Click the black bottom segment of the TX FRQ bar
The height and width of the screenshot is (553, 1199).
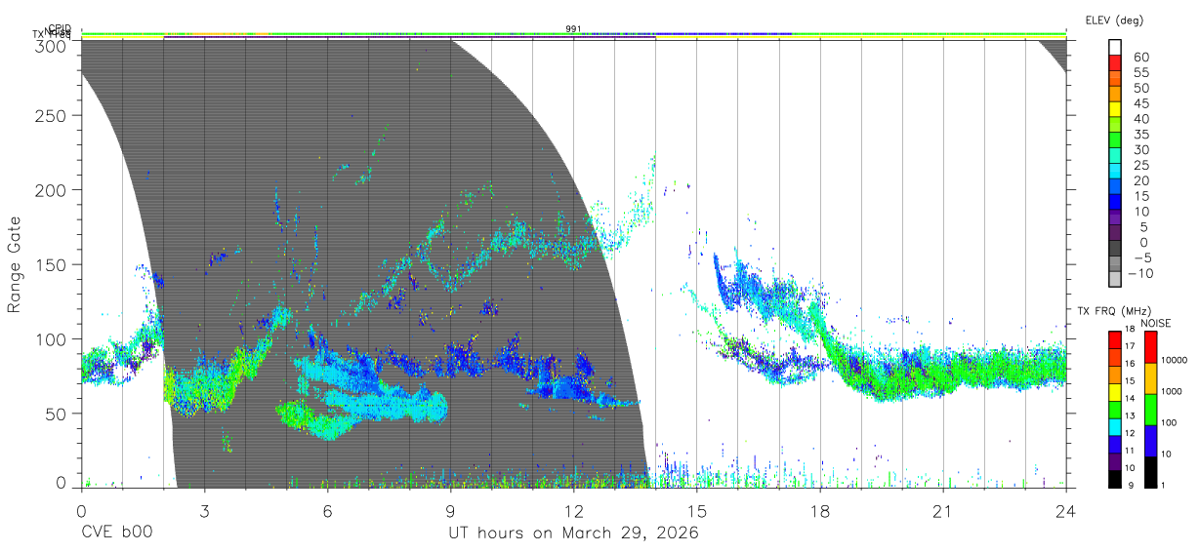(x=1115, y=478)
